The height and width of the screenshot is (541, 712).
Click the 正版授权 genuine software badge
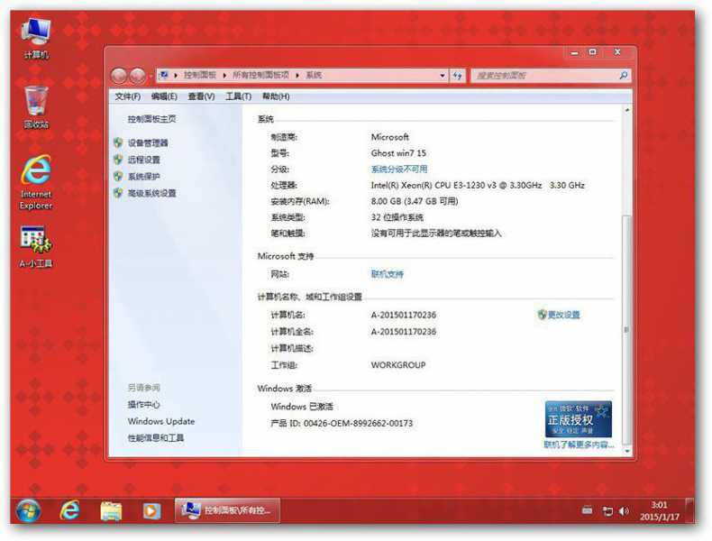[579, 418]
